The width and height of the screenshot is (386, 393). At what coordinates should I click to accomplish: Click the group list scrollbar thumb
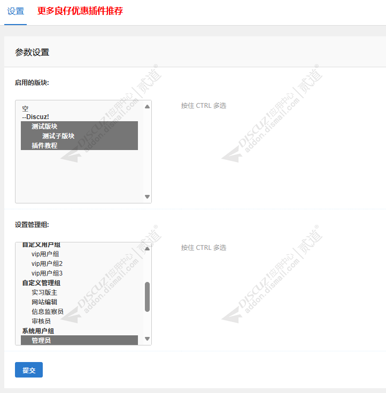click(148, 297)
